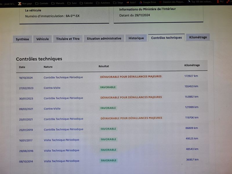Click the FAVORABLE badge for 09/03/2021

click(108, 108)
